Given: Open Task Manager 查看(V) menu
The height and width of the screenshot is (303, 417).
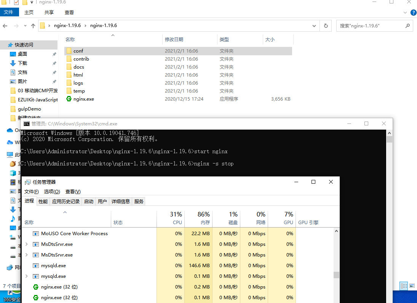Looking at the screenshot, I should pos(73,192).
